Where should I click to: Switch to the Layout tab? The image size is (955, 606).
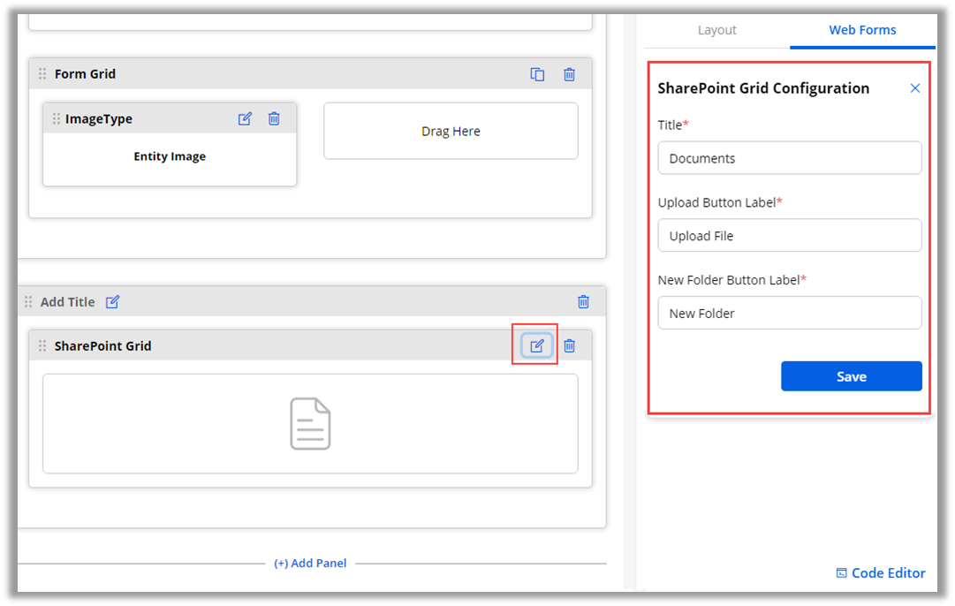(716, 30)
